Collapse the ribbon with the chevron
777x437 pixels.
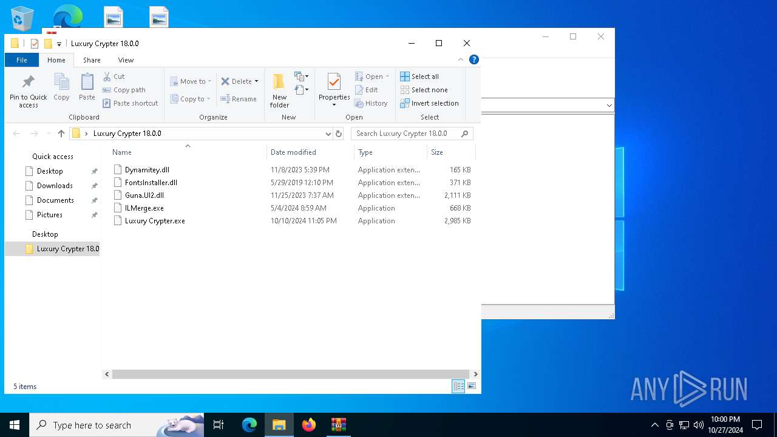click(461, 59)
